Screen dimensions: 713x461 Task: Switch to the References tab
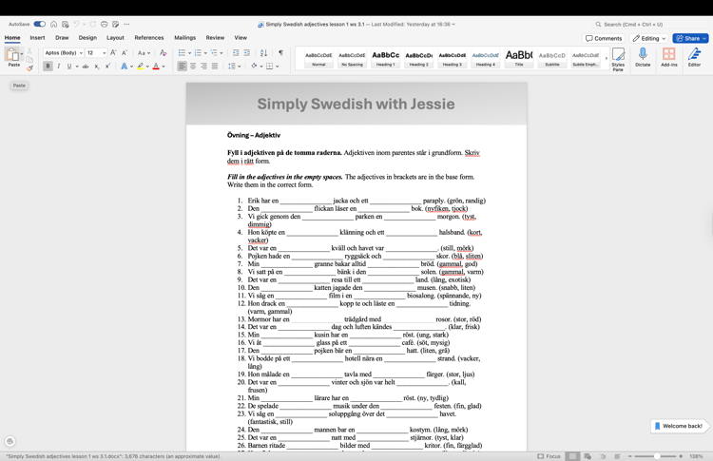(x=148, y=38)
